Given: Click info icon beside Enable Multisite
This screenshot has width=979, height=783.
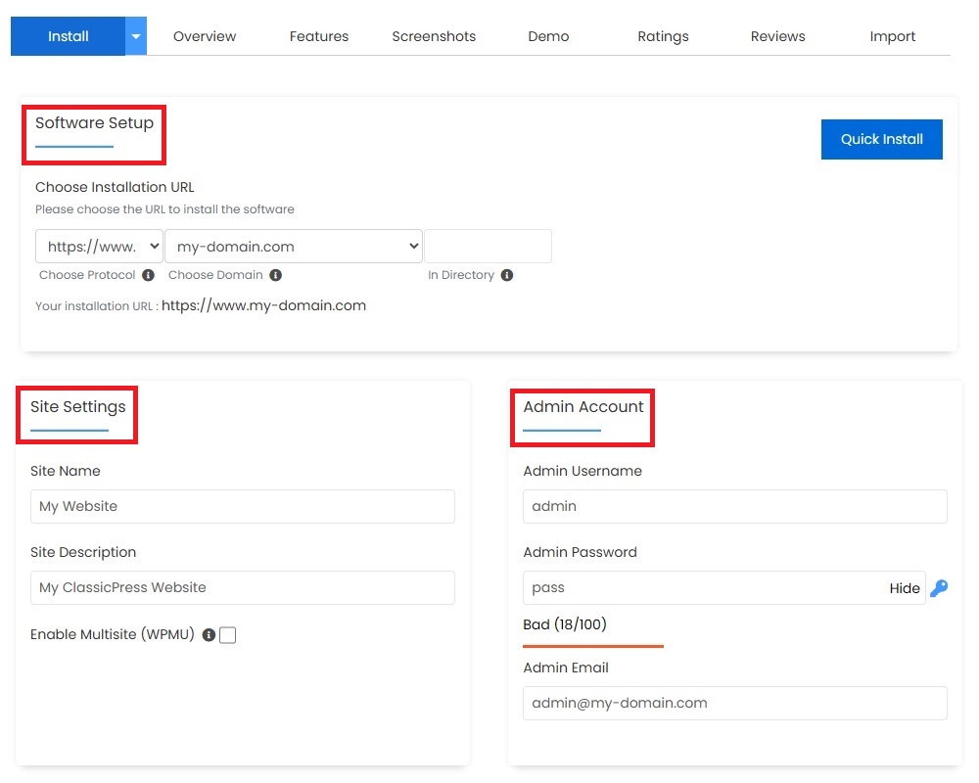Looking at the screenshot, I should [209, 635].
